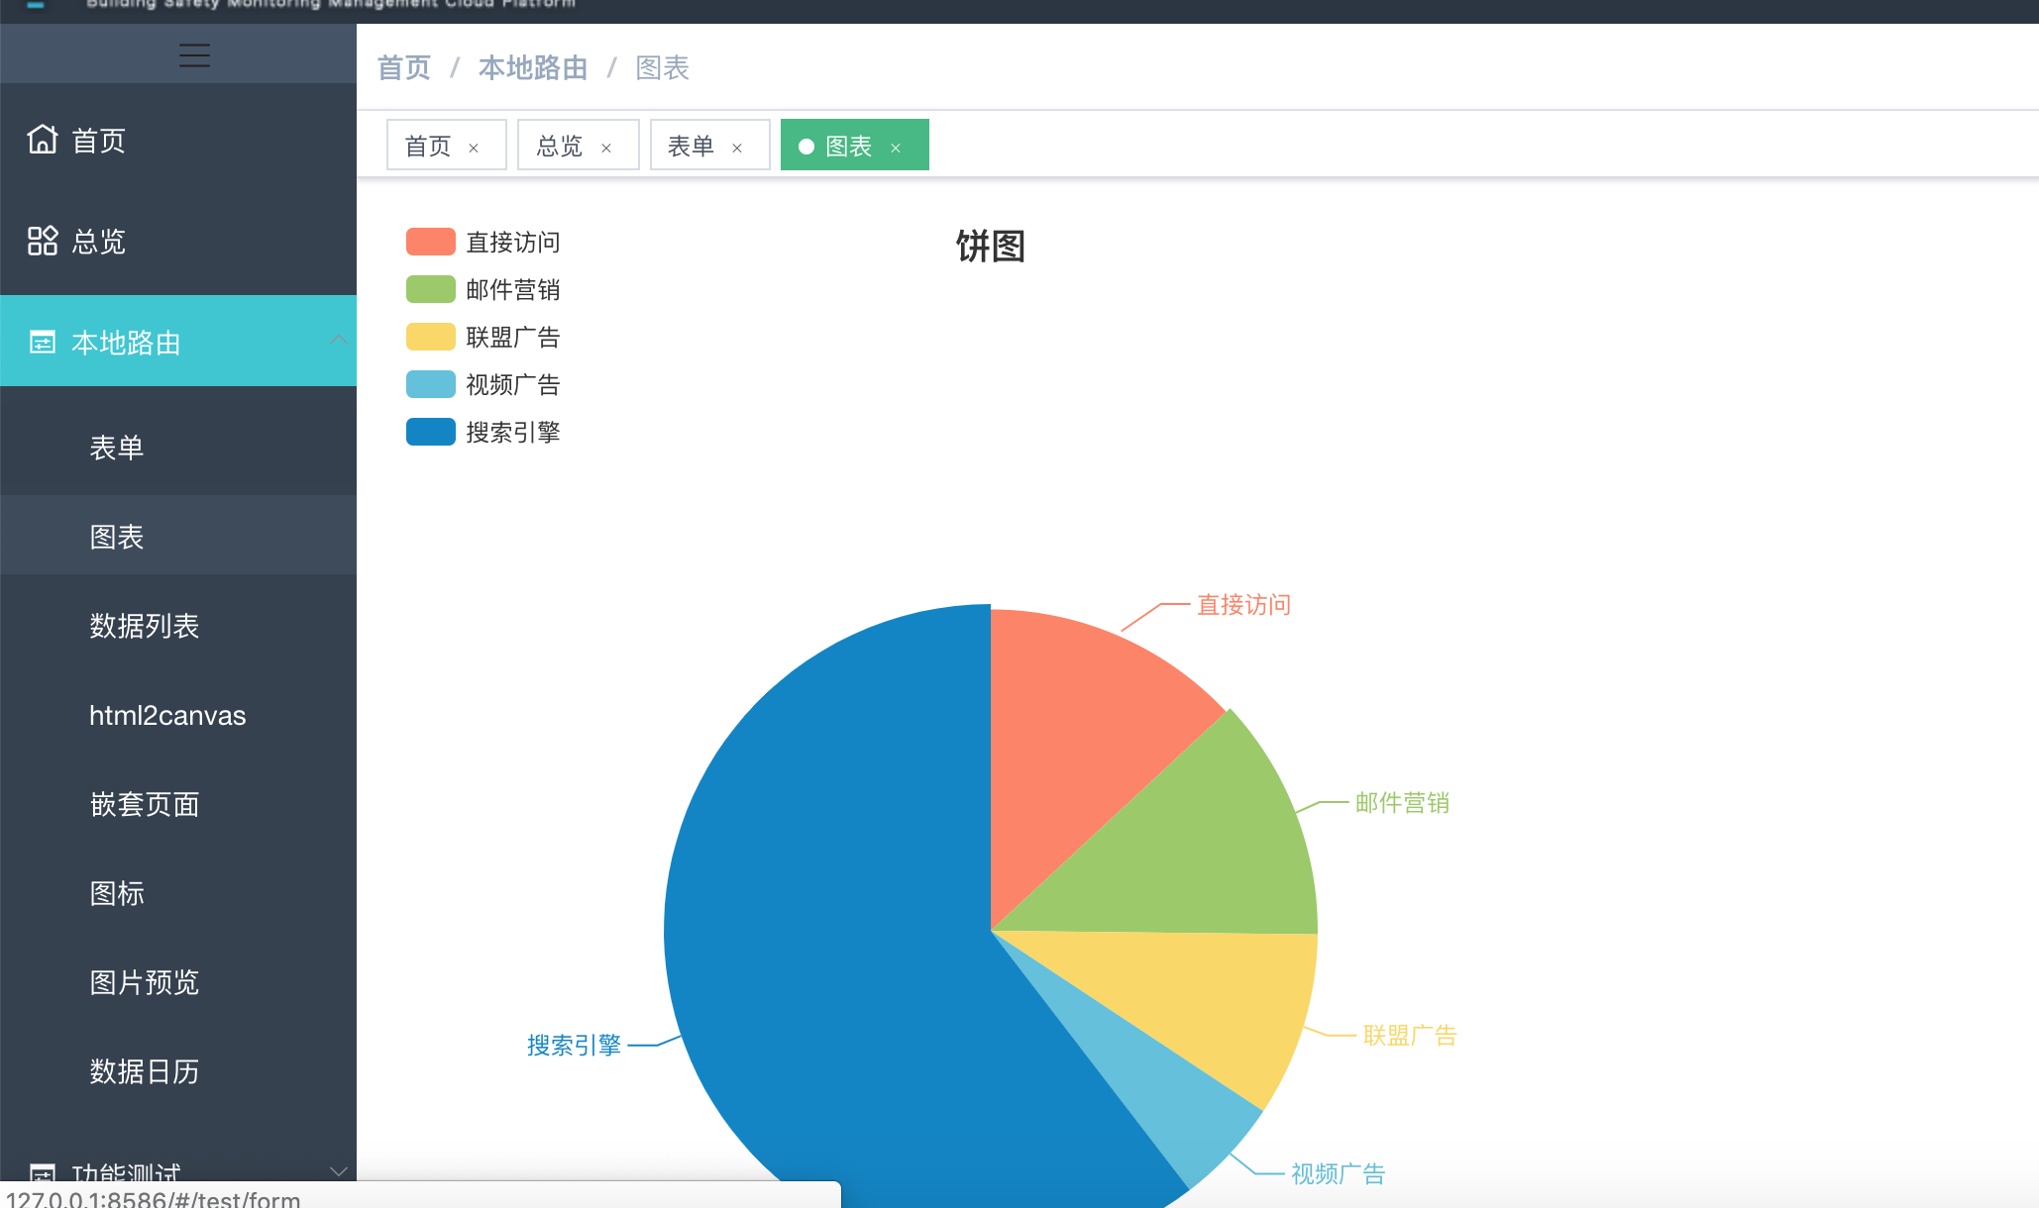
Task: Close the 表单 tab via x icon
Action: [x=737, y=148]
